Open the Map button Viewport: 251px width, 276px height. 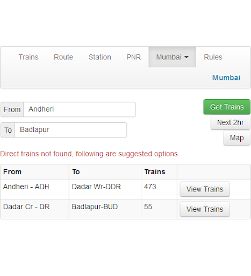(237, 138)
